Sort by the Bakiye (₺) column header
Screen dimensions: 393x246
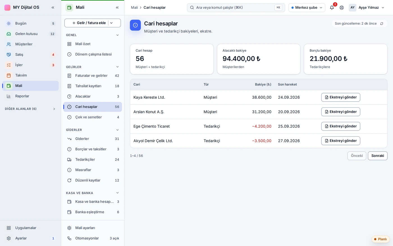coord(263,84)
